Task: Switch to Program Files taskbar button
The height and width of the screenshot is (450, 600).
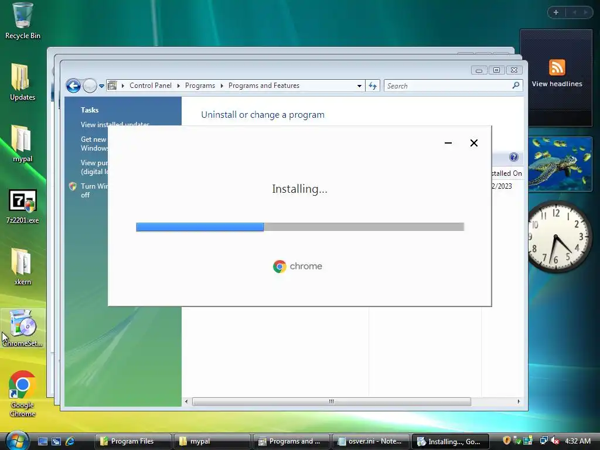Action: (133, 441)
